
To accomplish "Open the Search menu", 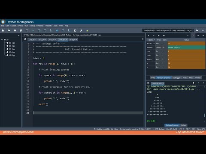I will (13, 26).
